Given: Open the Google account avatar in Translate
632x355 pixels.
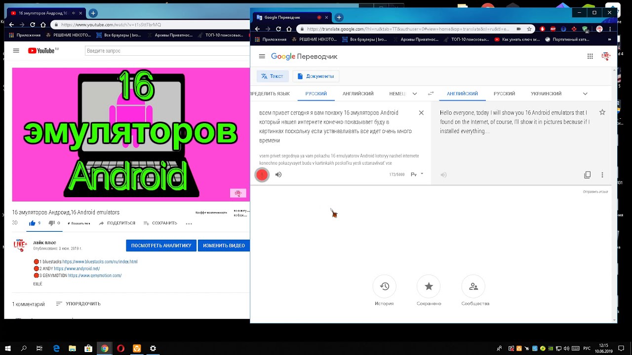Looking at the screenshot, I should [x=606, y=56].
